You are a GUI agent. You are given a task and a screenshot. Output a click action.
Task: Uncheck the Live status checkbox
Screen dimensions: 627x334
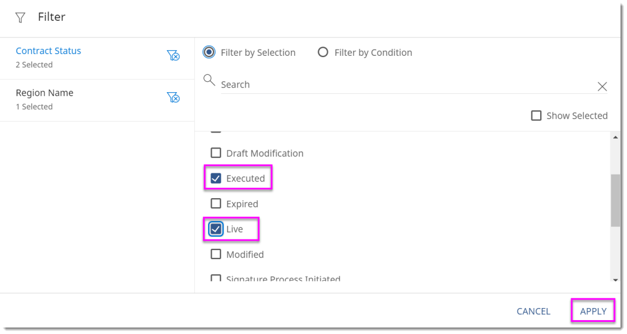(216, 229)
